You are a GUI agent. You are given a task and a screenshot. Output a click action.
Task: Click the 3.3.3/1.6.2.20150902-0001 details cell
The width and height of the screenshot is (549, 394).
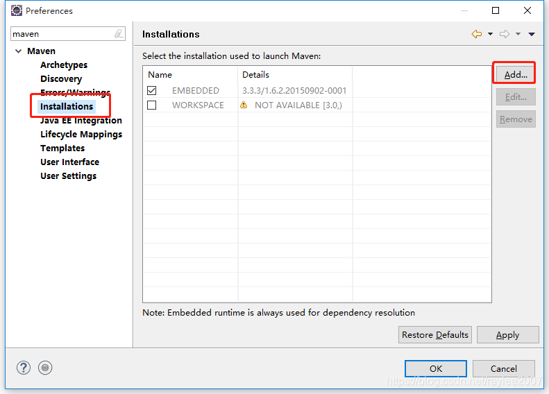coord(294,91)
